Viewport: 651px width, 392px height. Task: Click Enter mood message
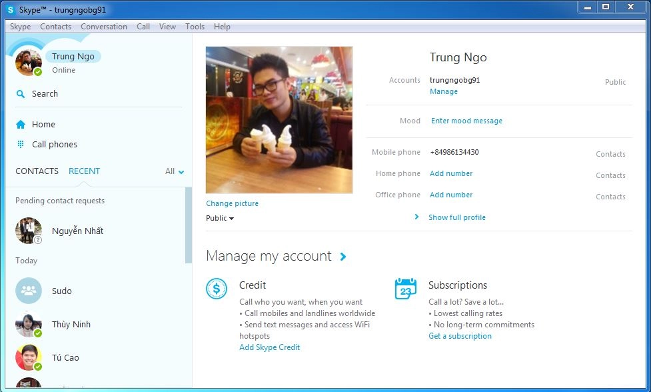(x=466, y=121)
